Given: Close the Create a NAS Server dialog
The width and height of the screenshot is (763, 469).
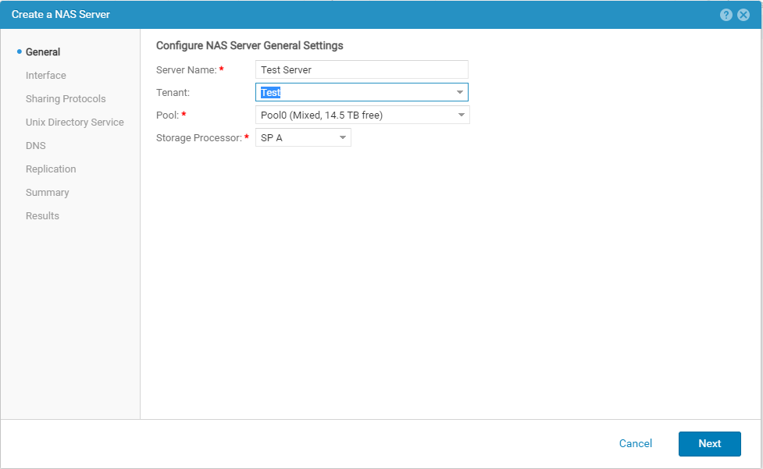Looking at the screenshot, I should (743, 15).
